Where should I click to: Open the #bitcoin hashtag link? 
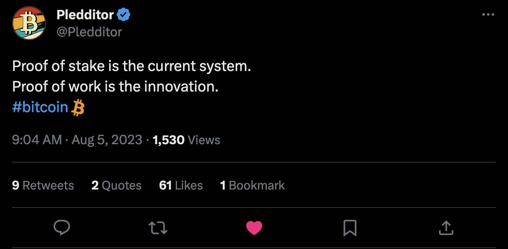pyautogui.click(x=40, y=107)
